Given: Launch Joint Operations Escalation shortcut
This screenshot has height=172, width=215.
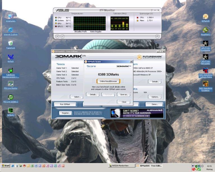Looking at the screenshot, I should click(x=205, y=86).
